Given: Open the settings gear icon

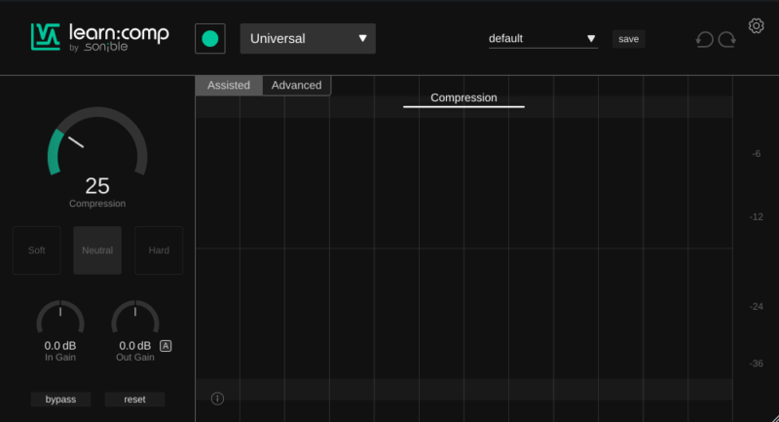Looking at the screenshot, I should click(756, 26).
